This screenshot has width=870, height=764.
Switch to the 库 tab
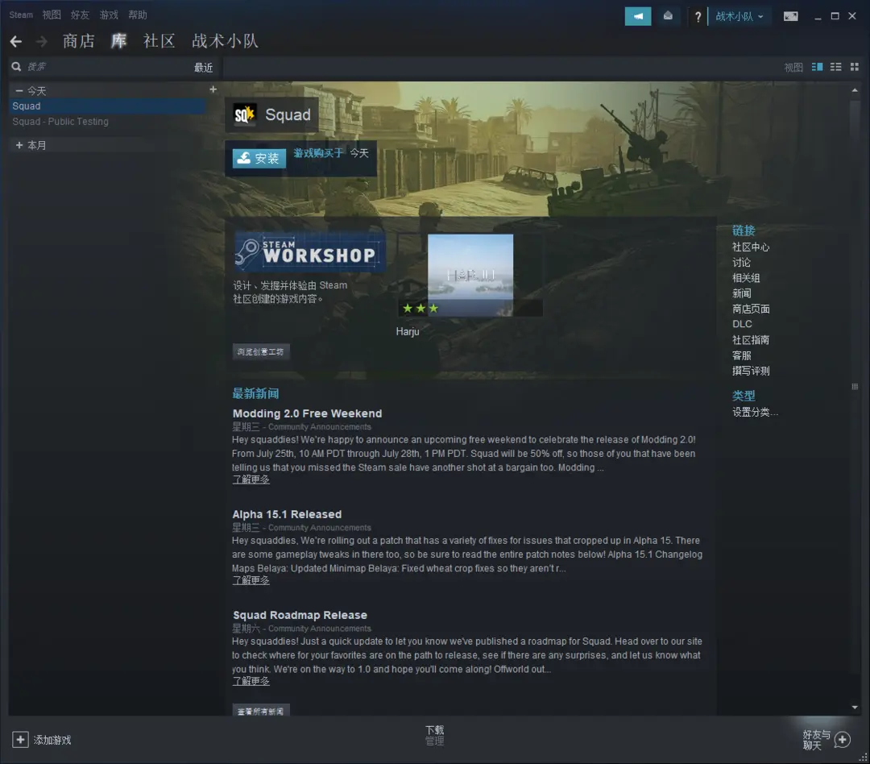click(x=118, y=41)
